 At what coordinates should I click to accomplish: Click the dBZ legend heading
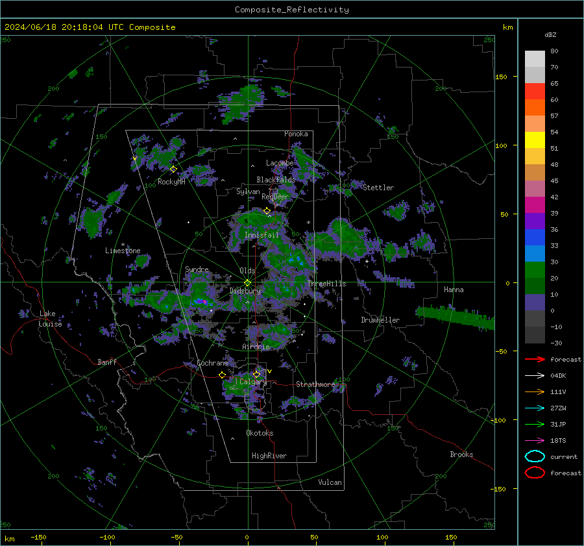coord(550,35)
